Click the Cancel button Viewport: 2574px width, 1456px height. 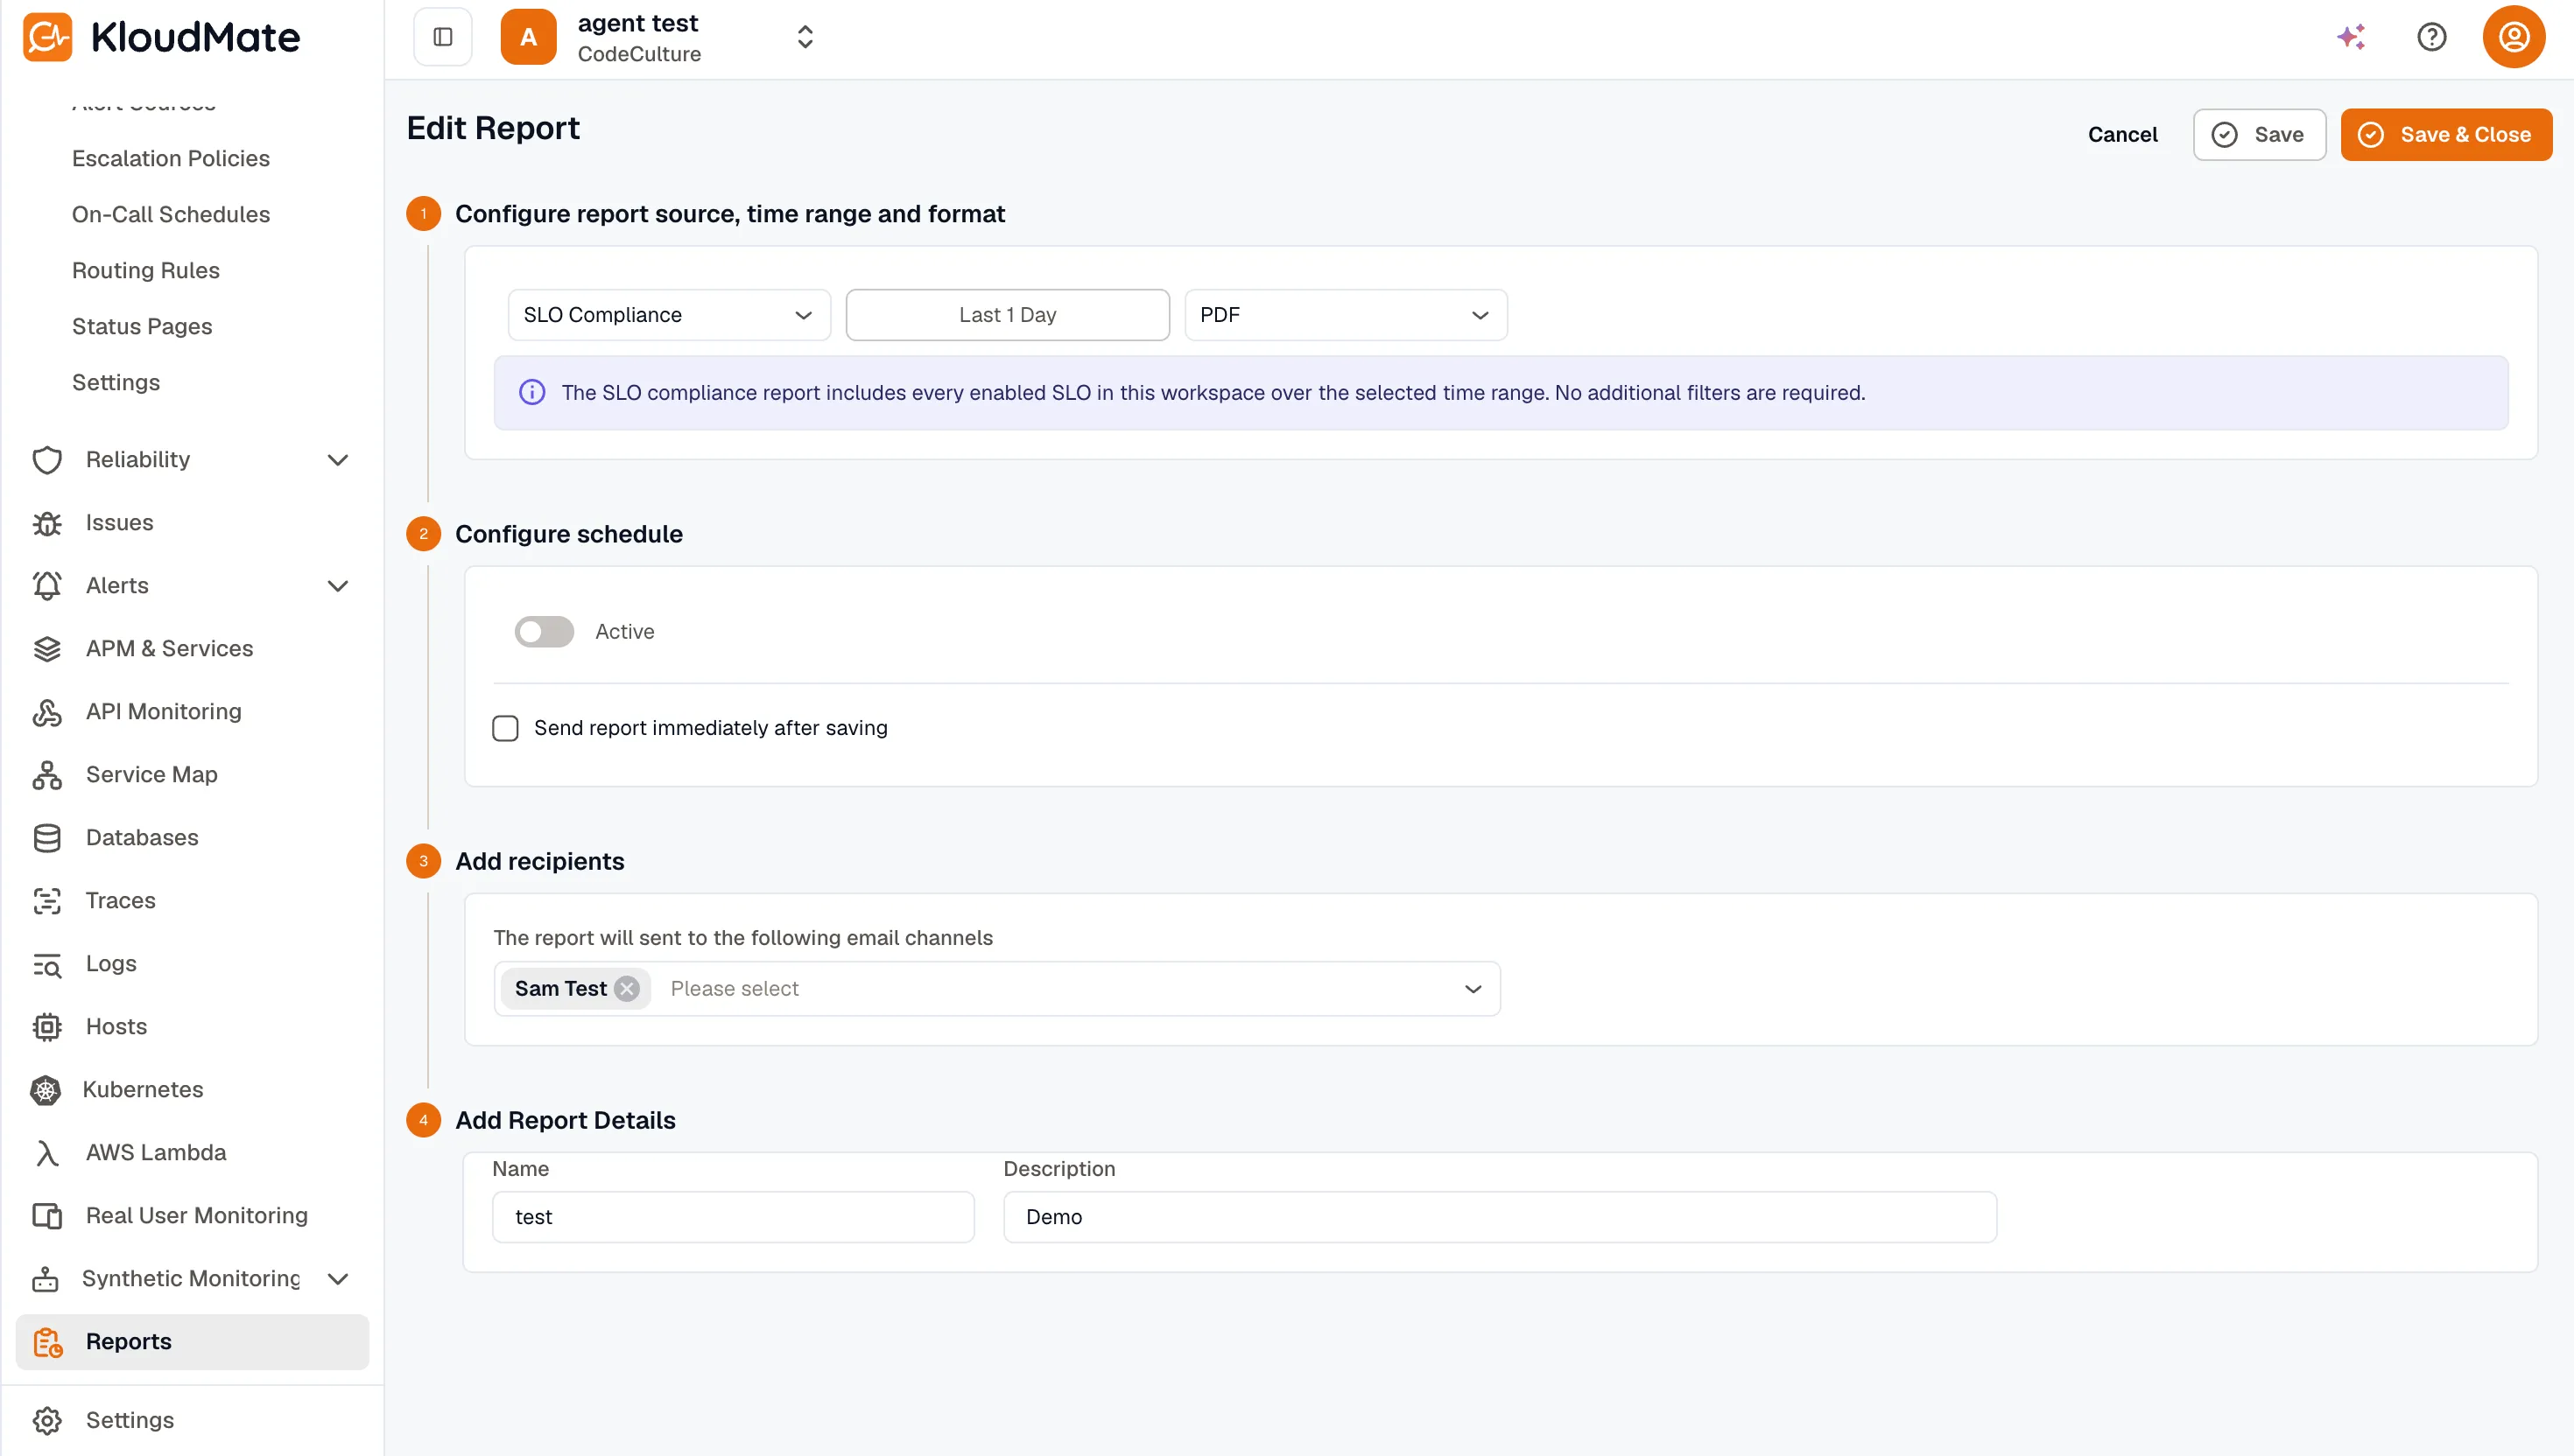tap(2122, 135)
